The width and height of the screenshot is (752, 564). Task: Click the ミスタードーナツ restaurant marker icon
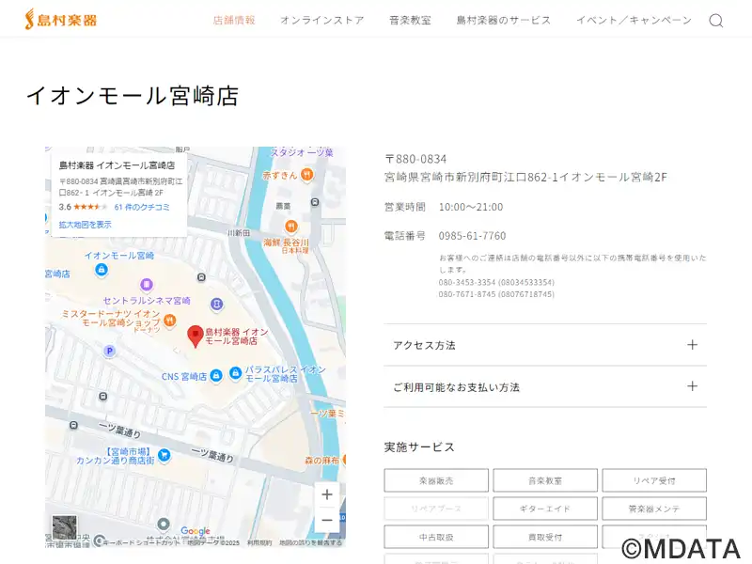point(169,320)
